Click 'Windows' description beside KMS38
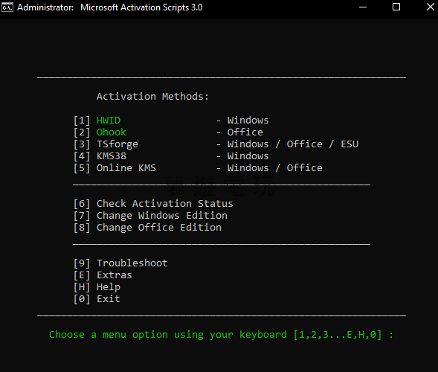438x372 pixels. tap(248, 156)
